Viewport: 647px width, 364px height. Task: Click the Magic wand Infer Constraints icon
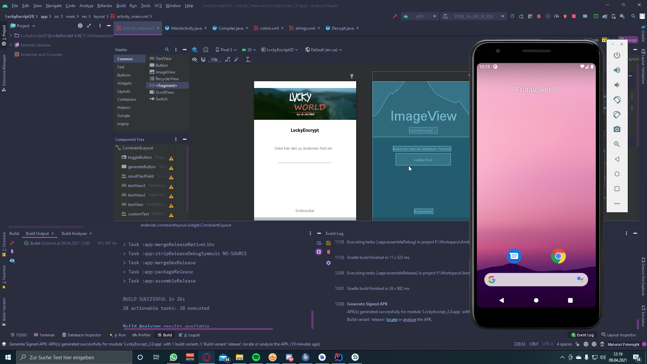(237, 59)
